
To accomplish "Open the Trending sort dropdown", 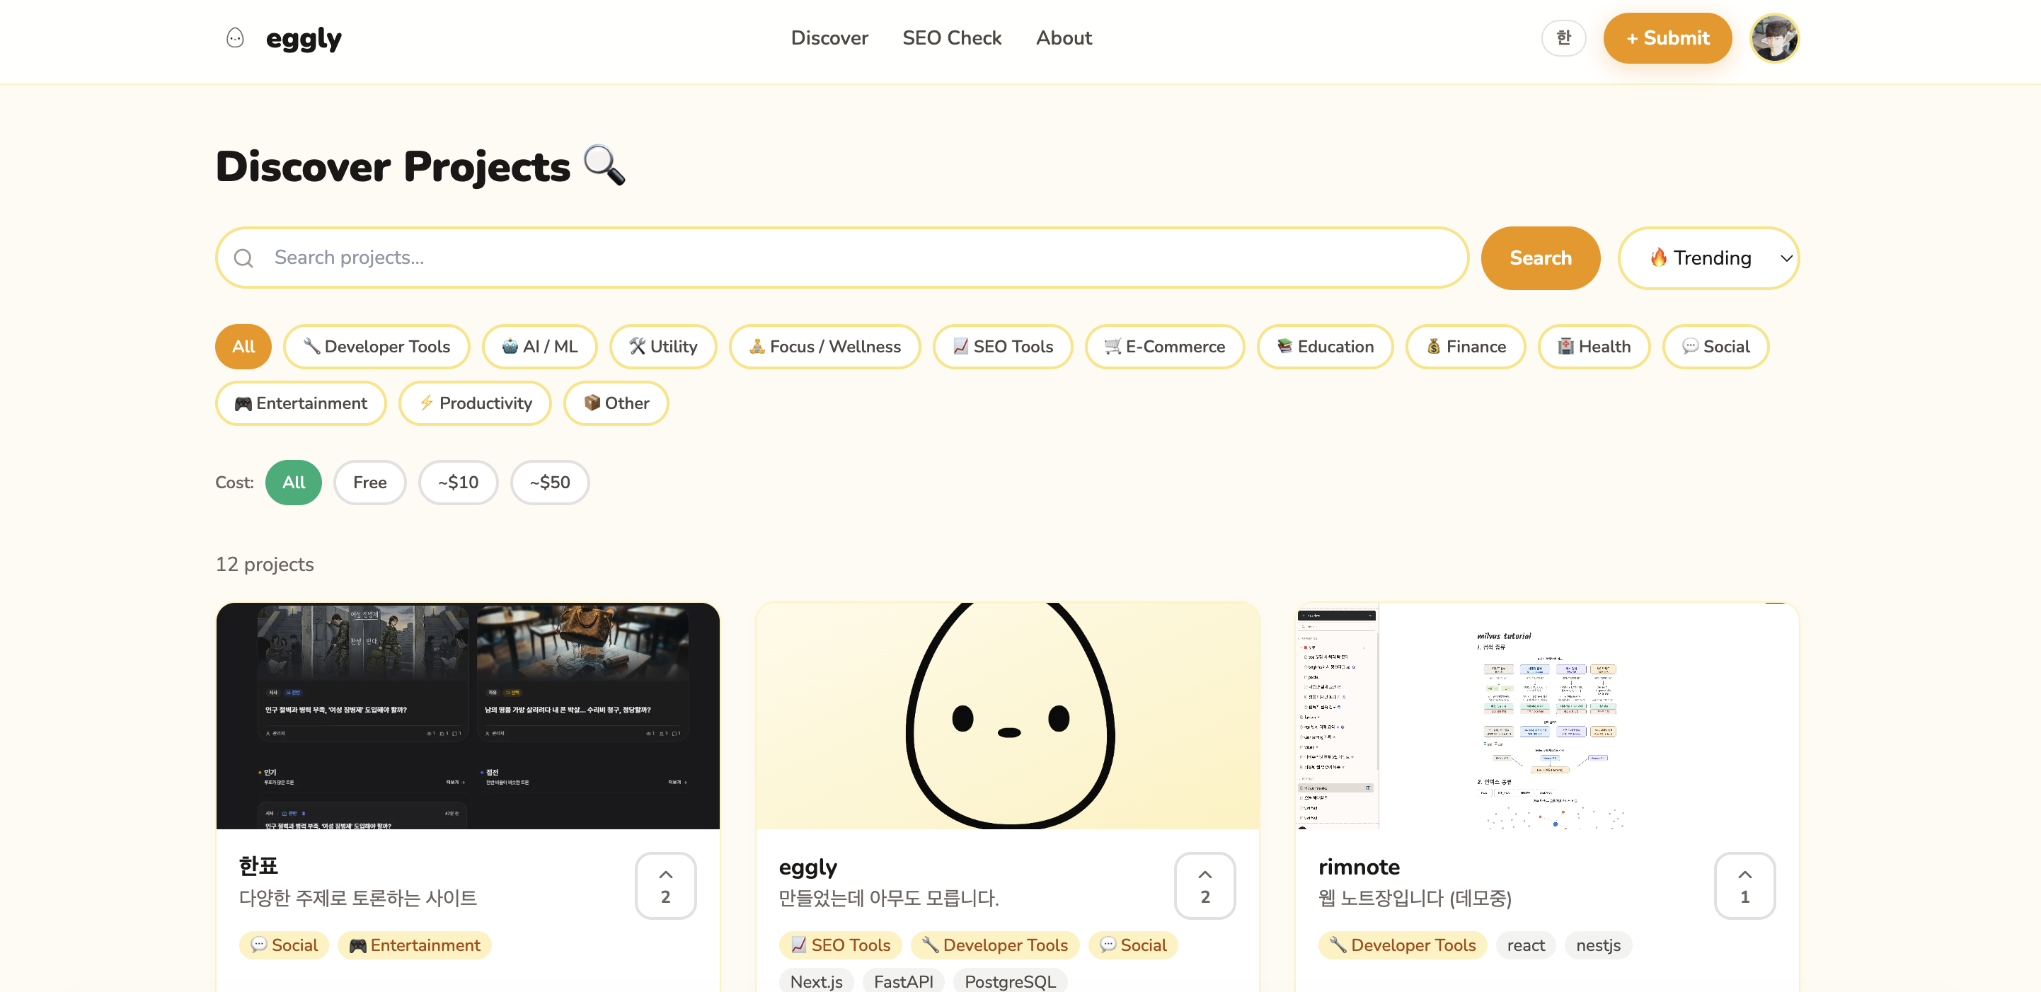I will click(1708, 258).
